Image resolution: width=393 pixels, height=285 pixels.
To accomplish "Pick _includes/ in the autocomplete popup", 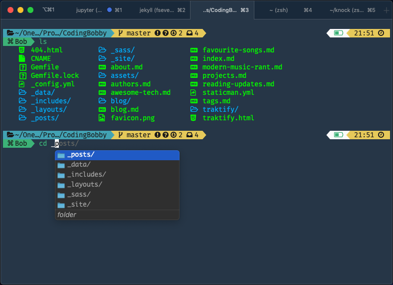I will tap(117, 175).
